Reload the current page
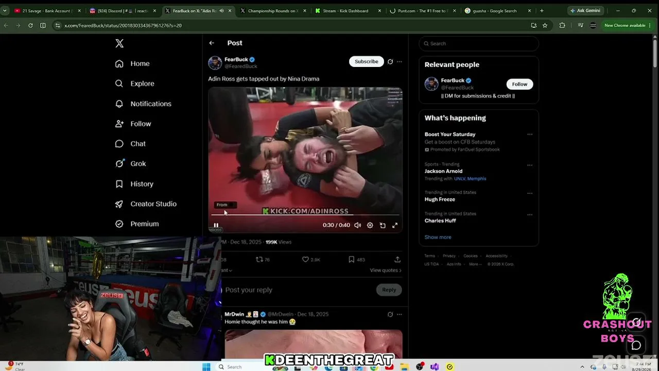This screenshot has height=371, width=659. (30, 25)
